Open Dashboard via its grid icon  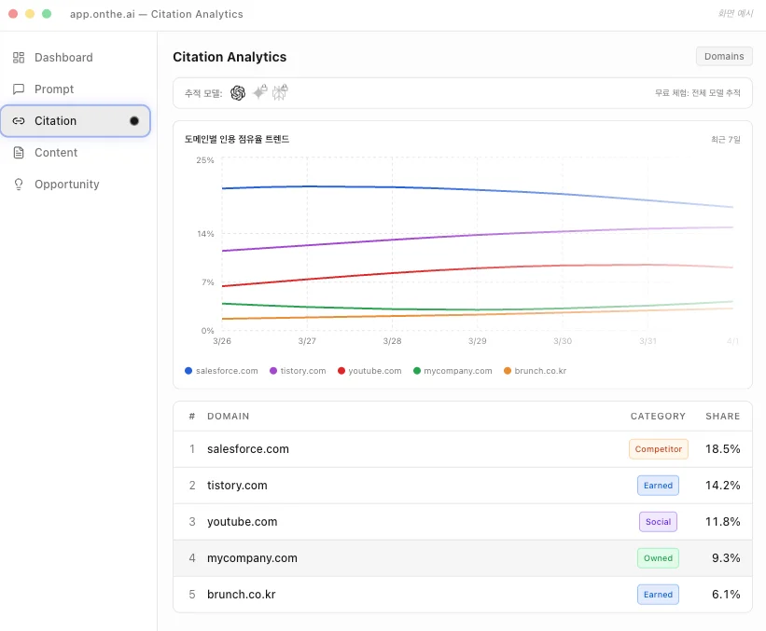click(x=19, y=58)
